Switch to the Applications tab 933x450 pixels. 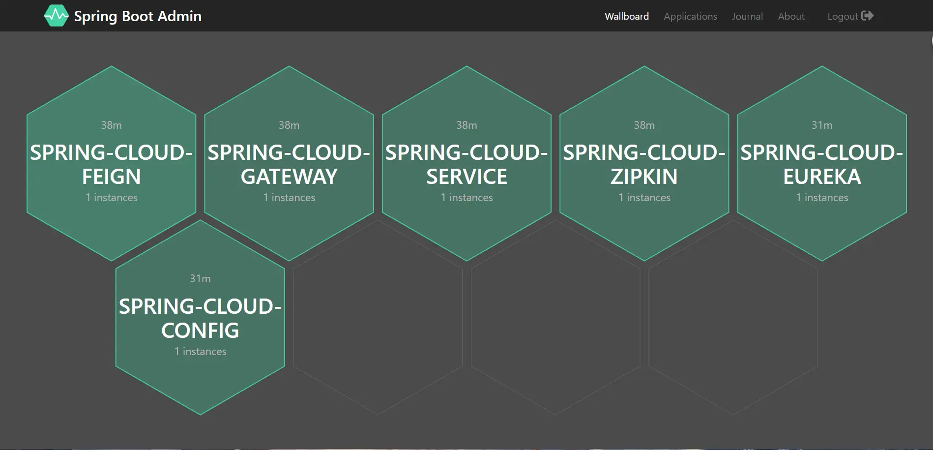coord(690,16)
